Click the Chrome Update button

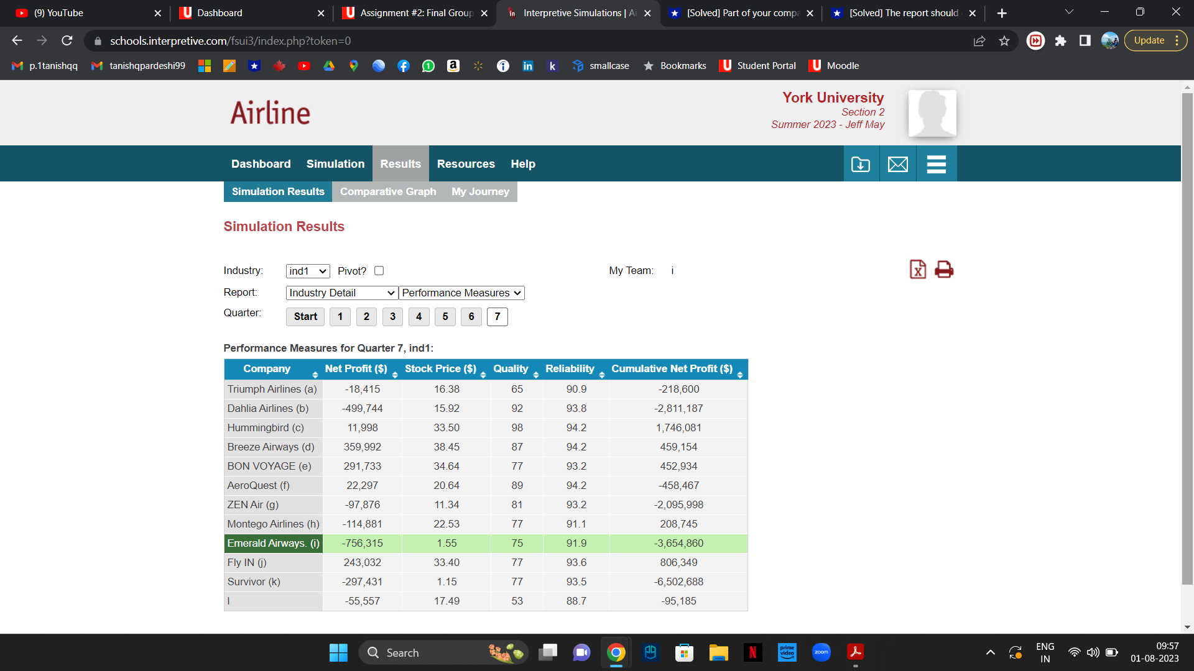[1155, 41]
